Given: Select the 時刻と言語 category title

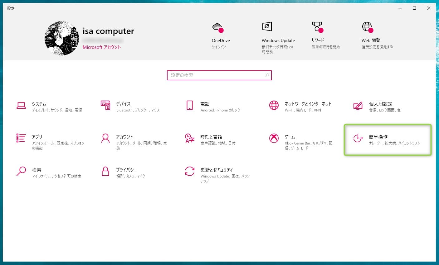Looking at the screenshot, I should click(x=211, y=137).
